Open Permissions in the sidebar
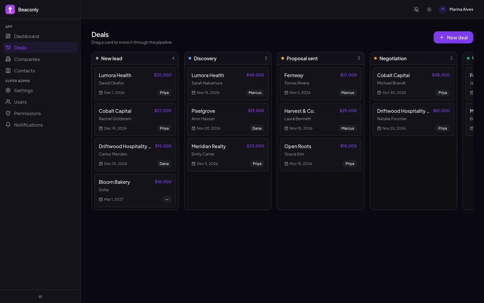 [40, 113]
